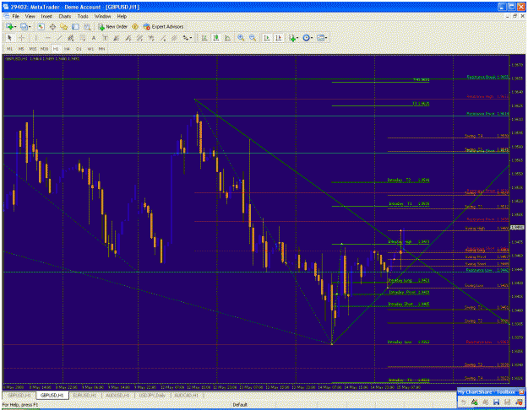Select the Horizontal Line tool
528x410 pixels.
click(x=47, y=38)
